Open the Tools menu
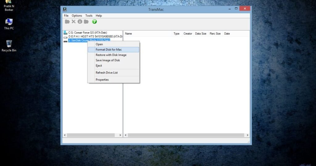Viewport: 316px width, 166px height. 89,16
